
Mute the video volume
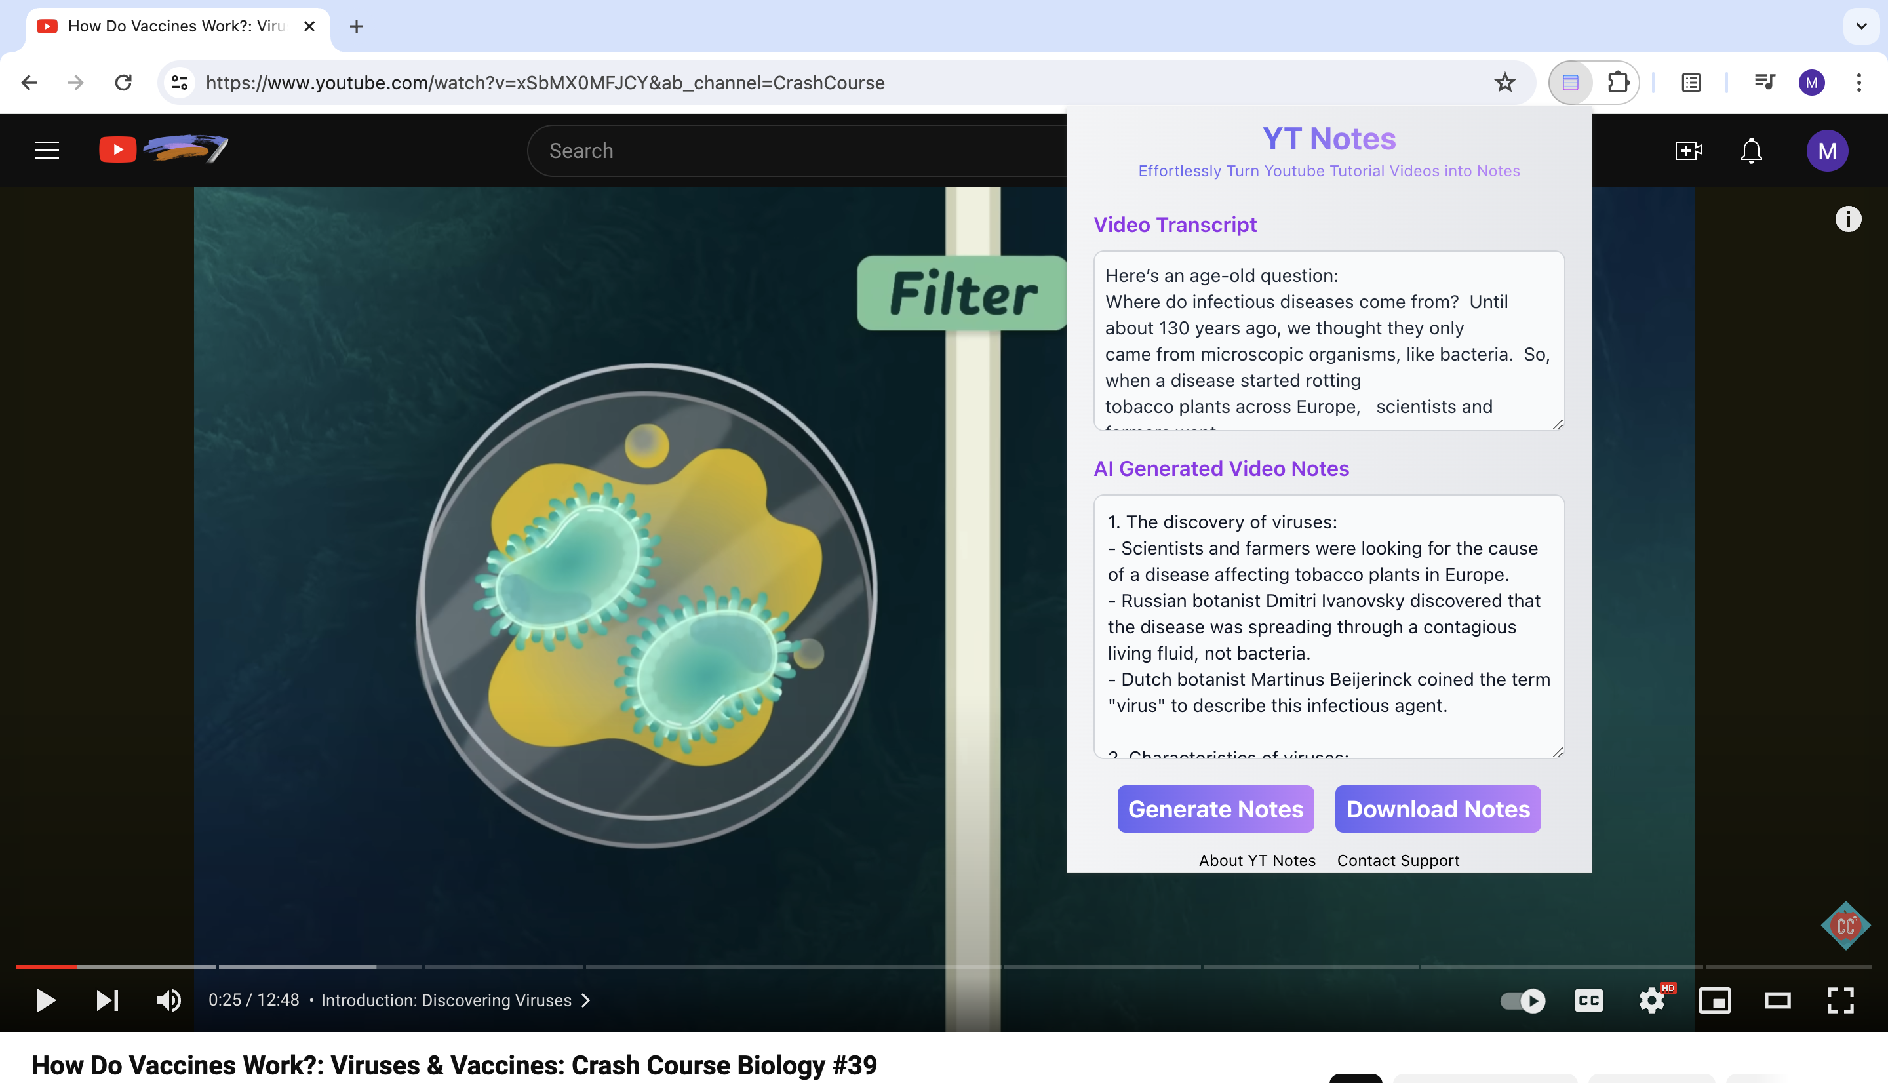(x=168, y=1000)
